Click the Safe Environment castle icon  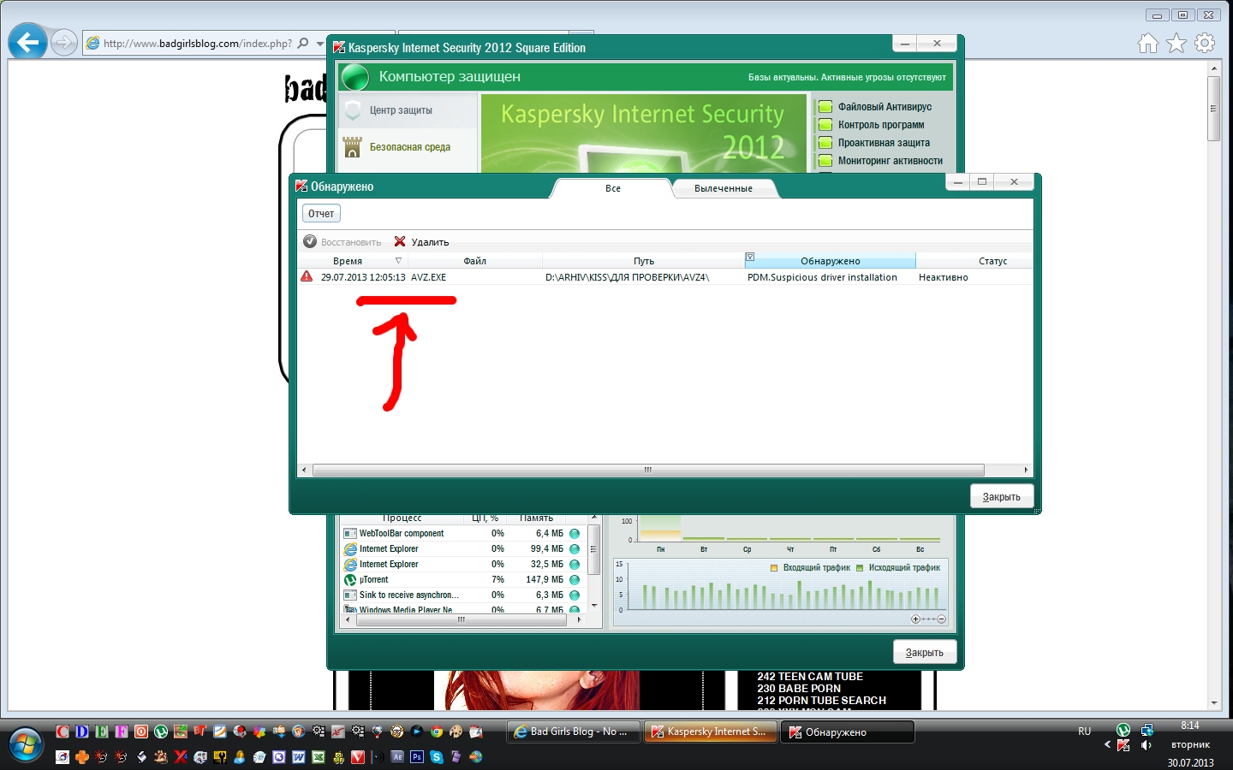tap(352, 147)
